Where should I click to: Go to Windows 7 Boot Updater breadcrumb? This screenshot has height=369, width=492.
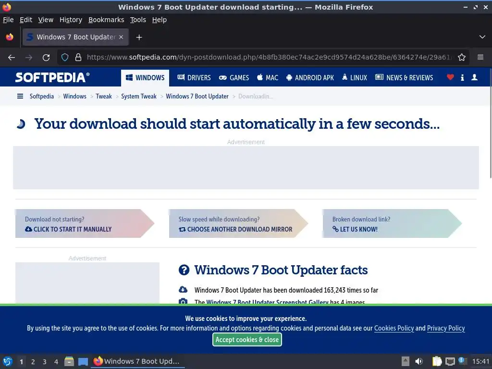[x=197, y=96]
